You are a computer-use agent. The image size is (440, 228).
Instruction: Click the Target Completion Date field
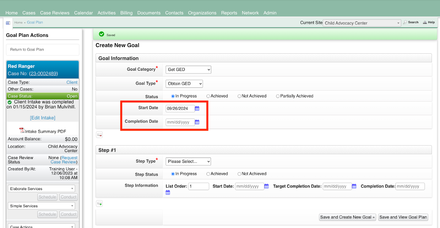[337, 186]
